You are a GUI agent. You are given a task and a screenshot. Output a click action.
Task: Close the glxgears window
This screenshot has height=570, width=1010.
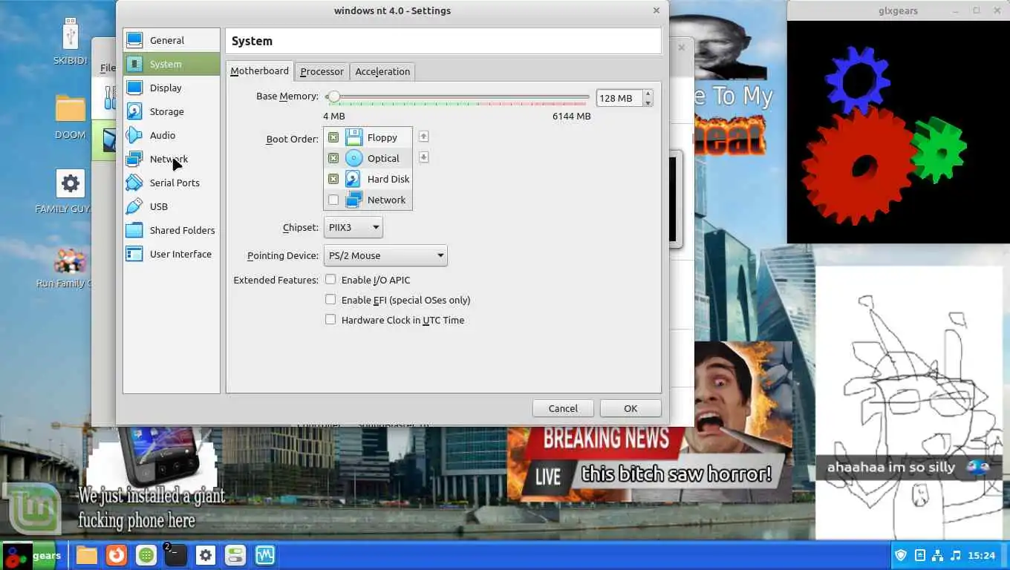coord(997,10)
